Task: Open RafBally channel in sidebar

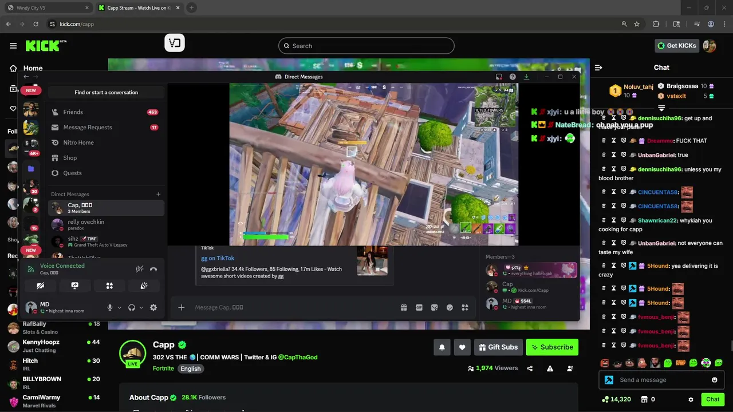Action: pos(54,328)
